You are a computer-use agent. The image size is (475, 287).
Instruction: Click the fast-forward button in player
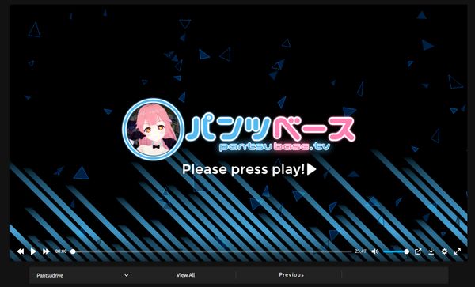point(46,251)
